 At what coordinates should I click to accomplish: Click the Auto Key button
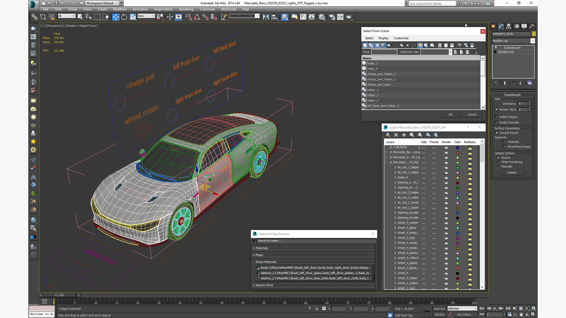(x=440, y=309)
